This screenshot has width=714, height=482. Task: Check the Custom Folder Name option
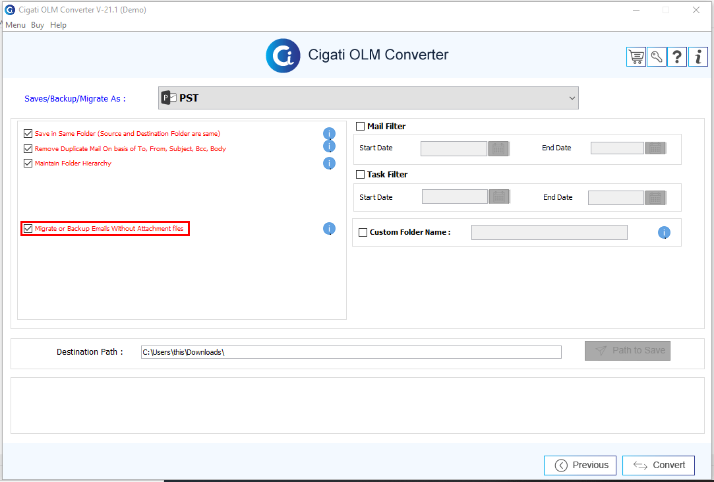coord(363,232)
